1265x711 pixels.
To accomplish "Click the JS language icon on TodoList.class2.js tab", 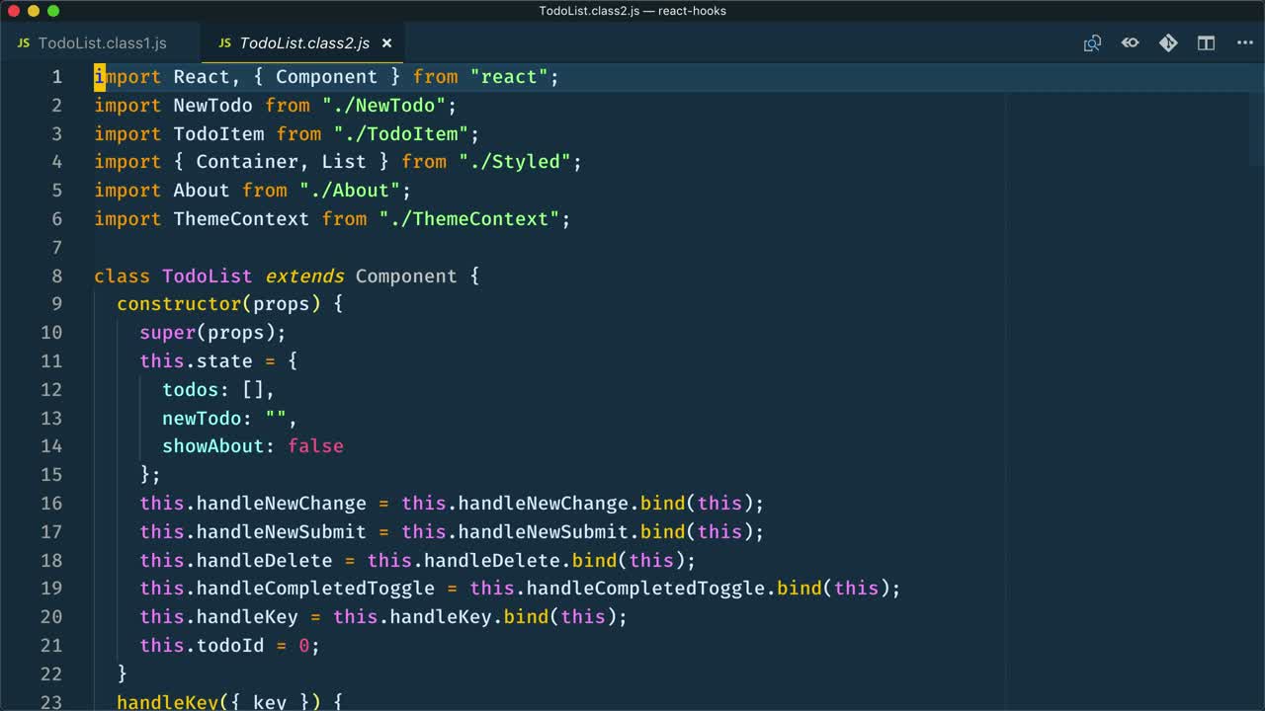I will (x=224, y=42).
